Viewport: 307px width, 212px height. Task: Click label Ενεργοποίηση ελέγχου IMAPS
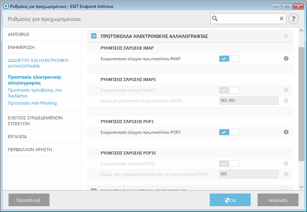(x=128, y=90)
